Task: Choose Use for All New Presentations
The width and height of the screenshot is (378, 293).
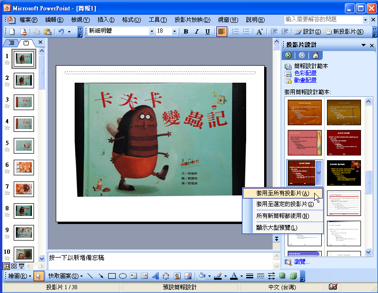Action: point(283,216)
